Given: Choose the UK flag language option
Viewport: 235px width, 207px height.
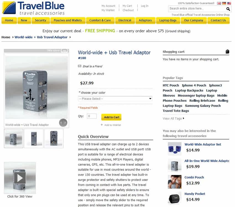Looking at the screenshot, I should click(x=219, y=3).
